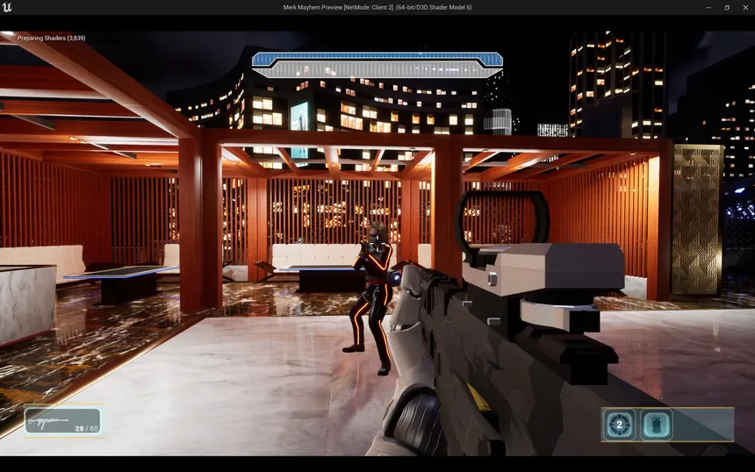Minimize the Merk Mayhem Preview window
The image size is (755, 472).
coord(708,7)
